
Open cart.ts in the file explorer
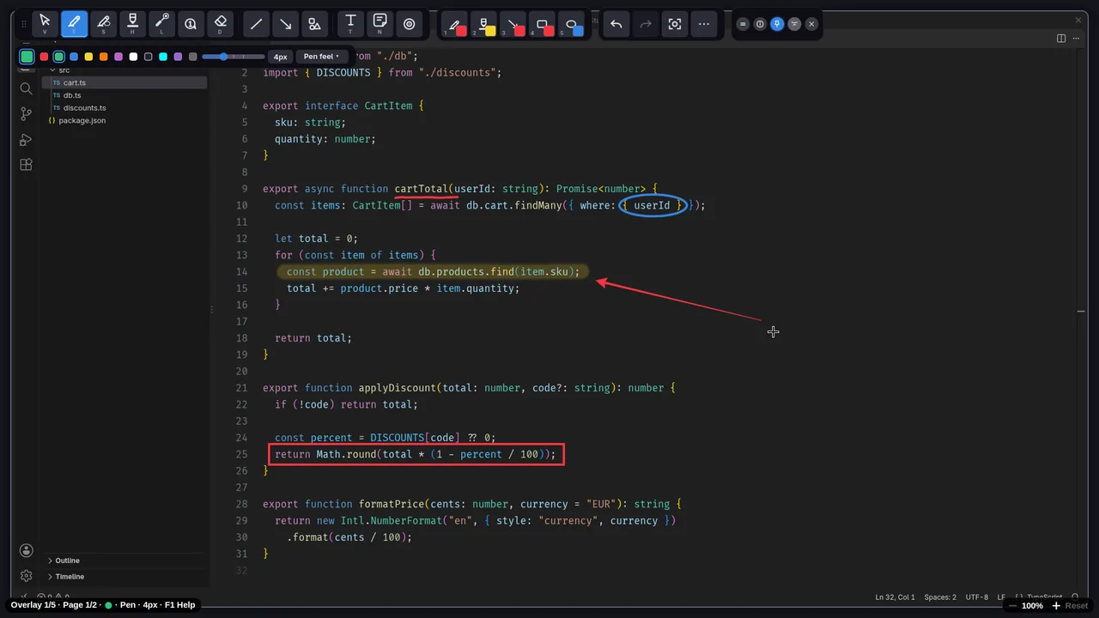124,83
